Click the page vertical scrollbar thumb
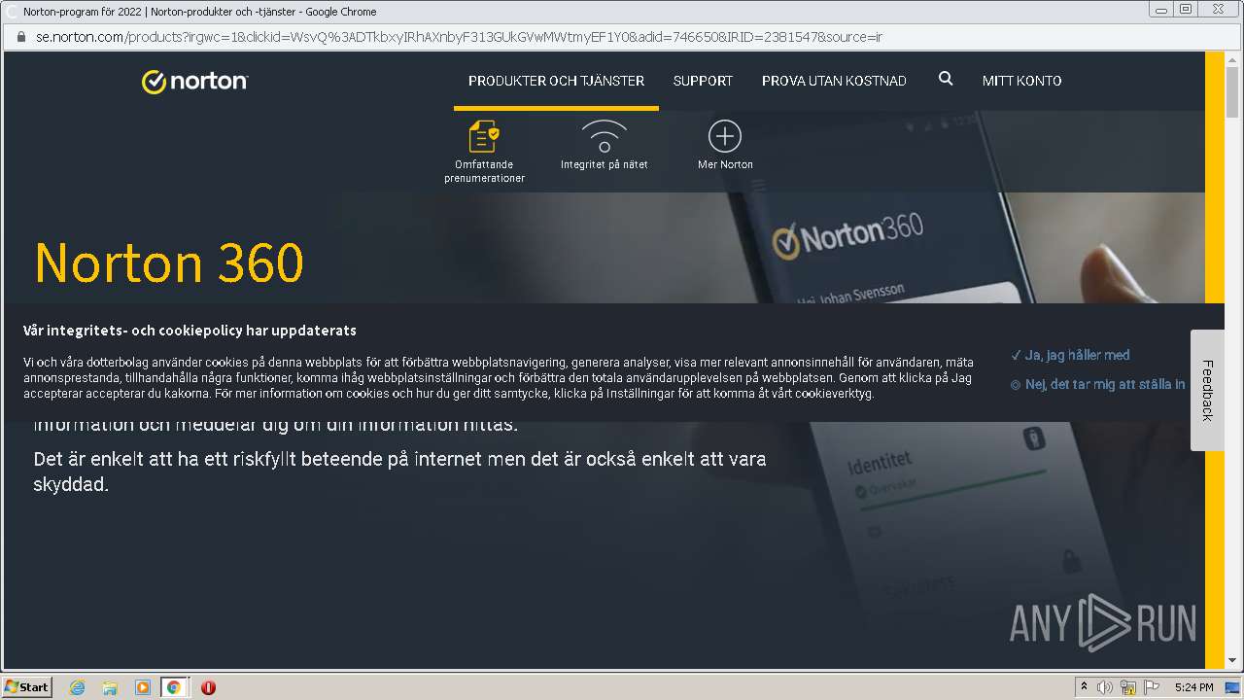This screenshot has width=1244, height=700. (x=1232, y=92)
